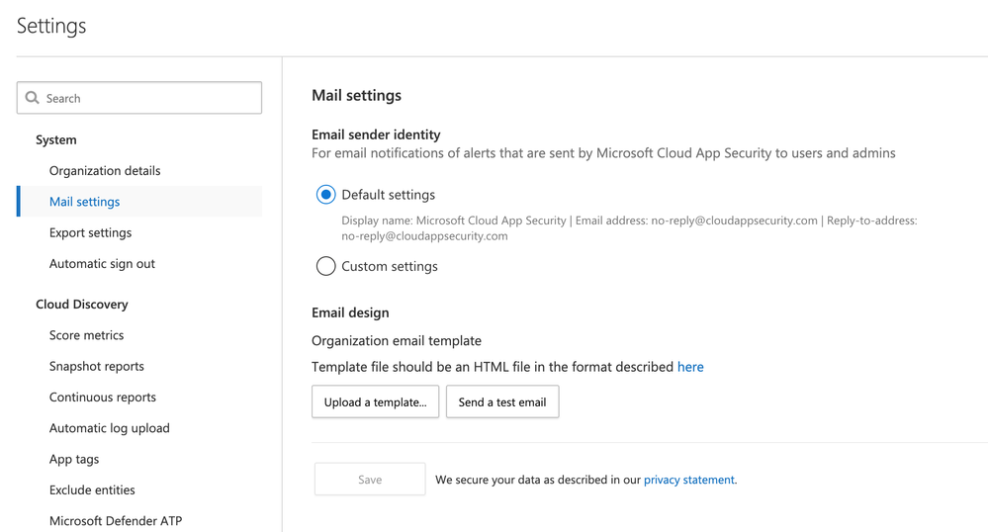
Task: Click the Organization email template label
Action: [397, 341]
